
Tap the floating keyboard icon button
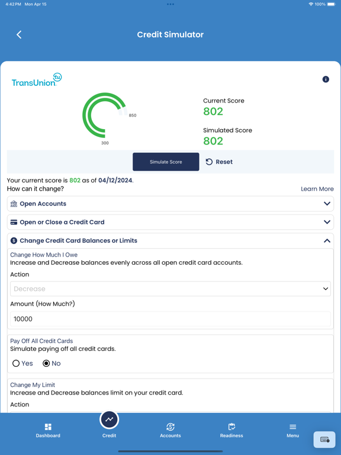pos(324,440)
